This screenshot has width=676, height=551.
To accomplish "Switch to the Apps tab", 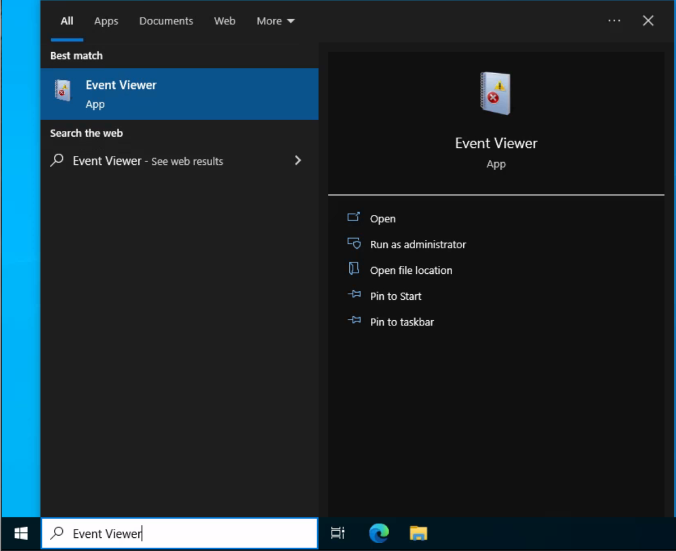I will [x=105, y=21].
